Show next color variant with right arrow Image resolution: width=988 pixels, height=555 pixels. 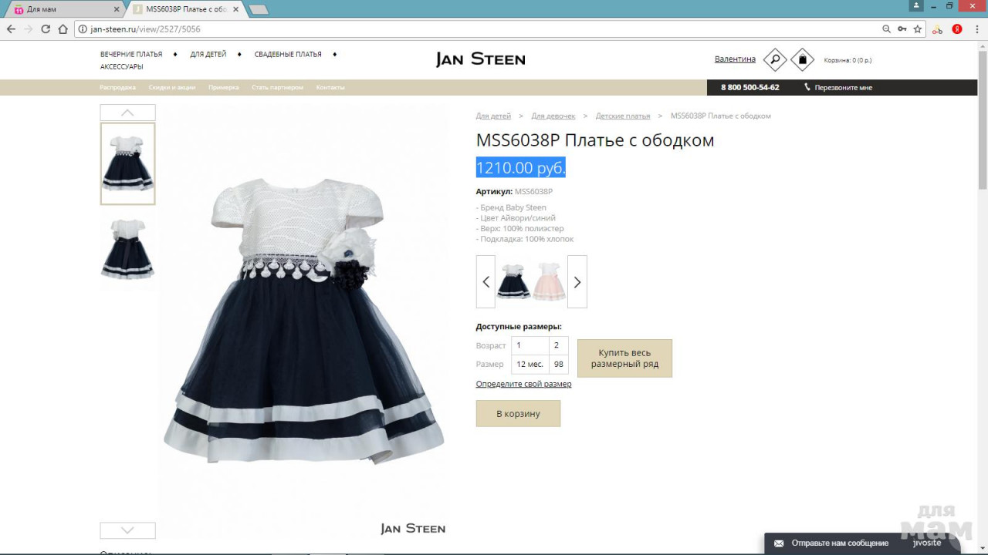[577, 282]
